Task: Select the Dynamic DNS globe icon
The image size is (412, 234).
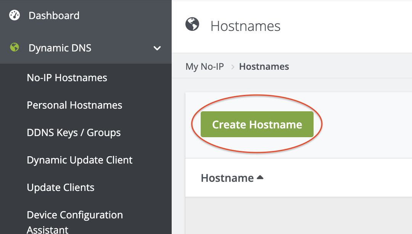Action: point(14,48)
